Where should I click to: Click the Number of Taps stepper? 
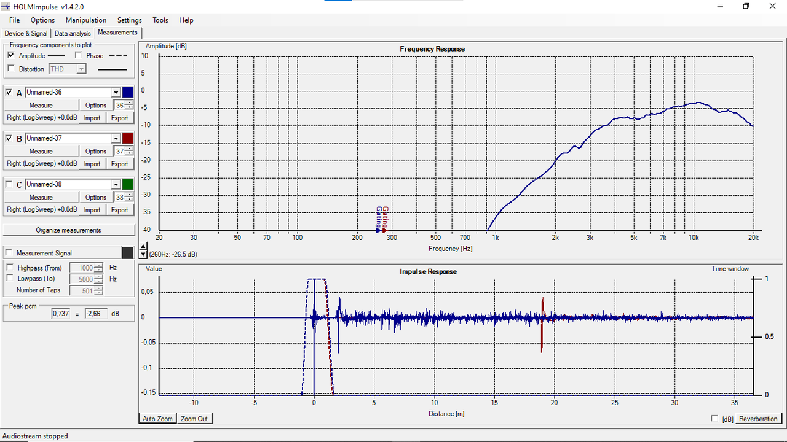pos(87,290)
